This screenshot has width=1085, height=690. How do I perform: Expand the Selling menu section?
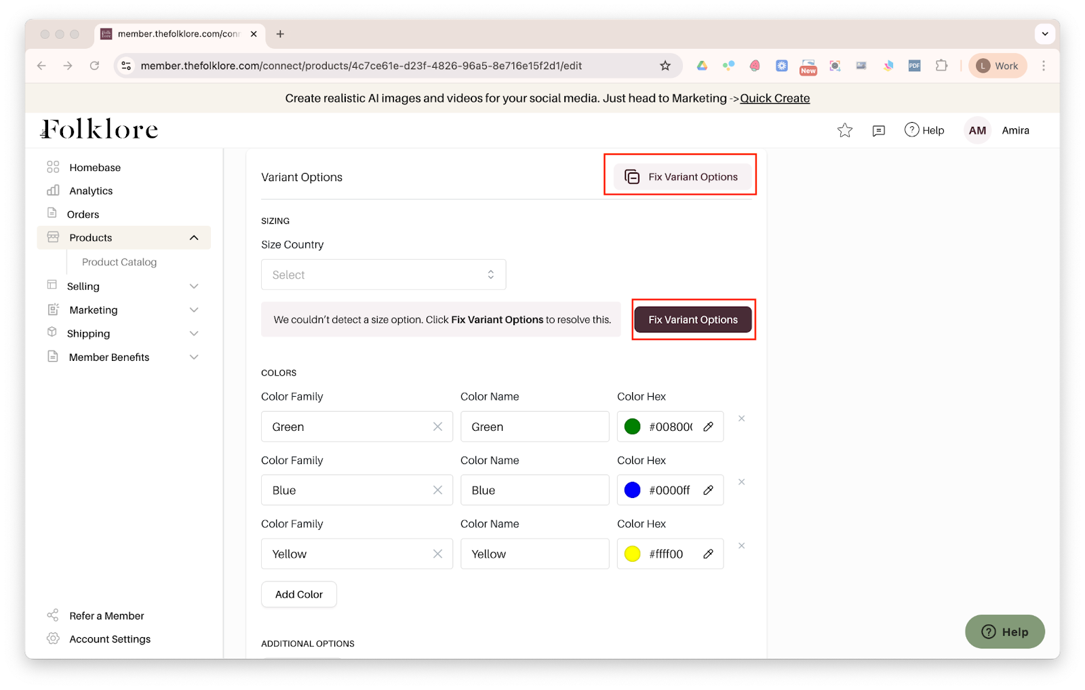[193, 286]
